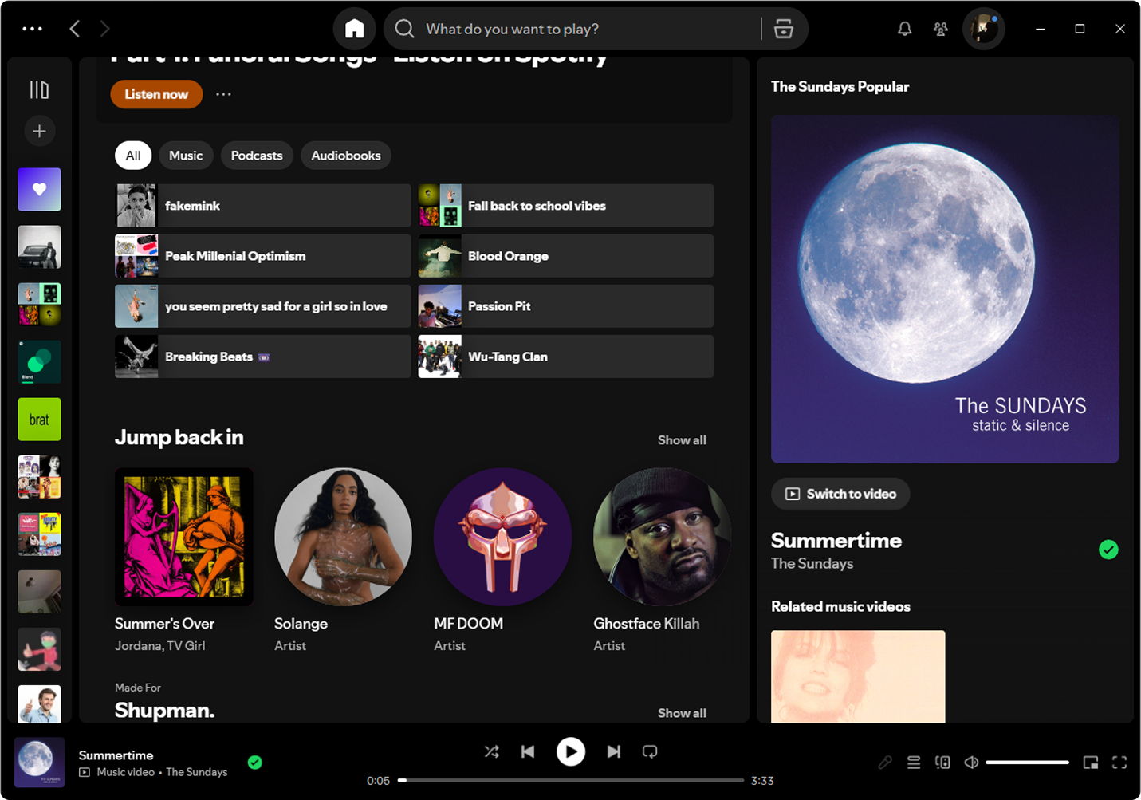1141x800 pixels.
Task: Click the search input field
Action: [592, 29]
